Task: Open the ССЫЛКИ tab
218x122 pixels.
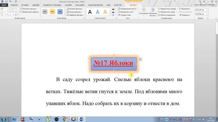Action: click(x=68, y=5)
